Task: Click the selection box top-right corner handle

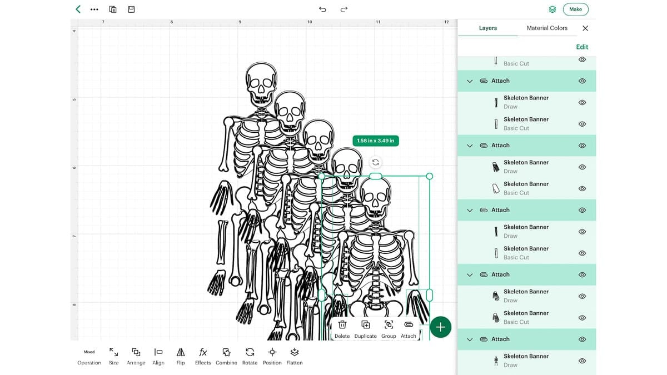Action: point(429,176)
